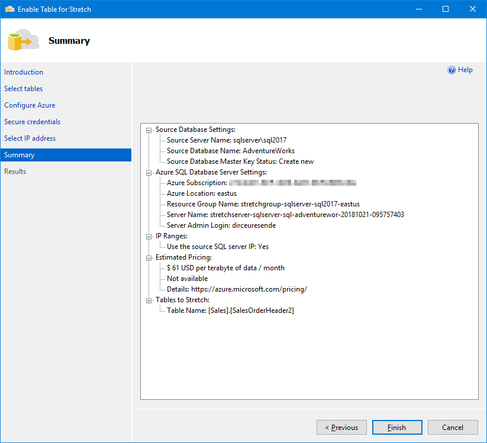Select the Not available pricing row
The image size is (487, 443).
click(187, 279)
